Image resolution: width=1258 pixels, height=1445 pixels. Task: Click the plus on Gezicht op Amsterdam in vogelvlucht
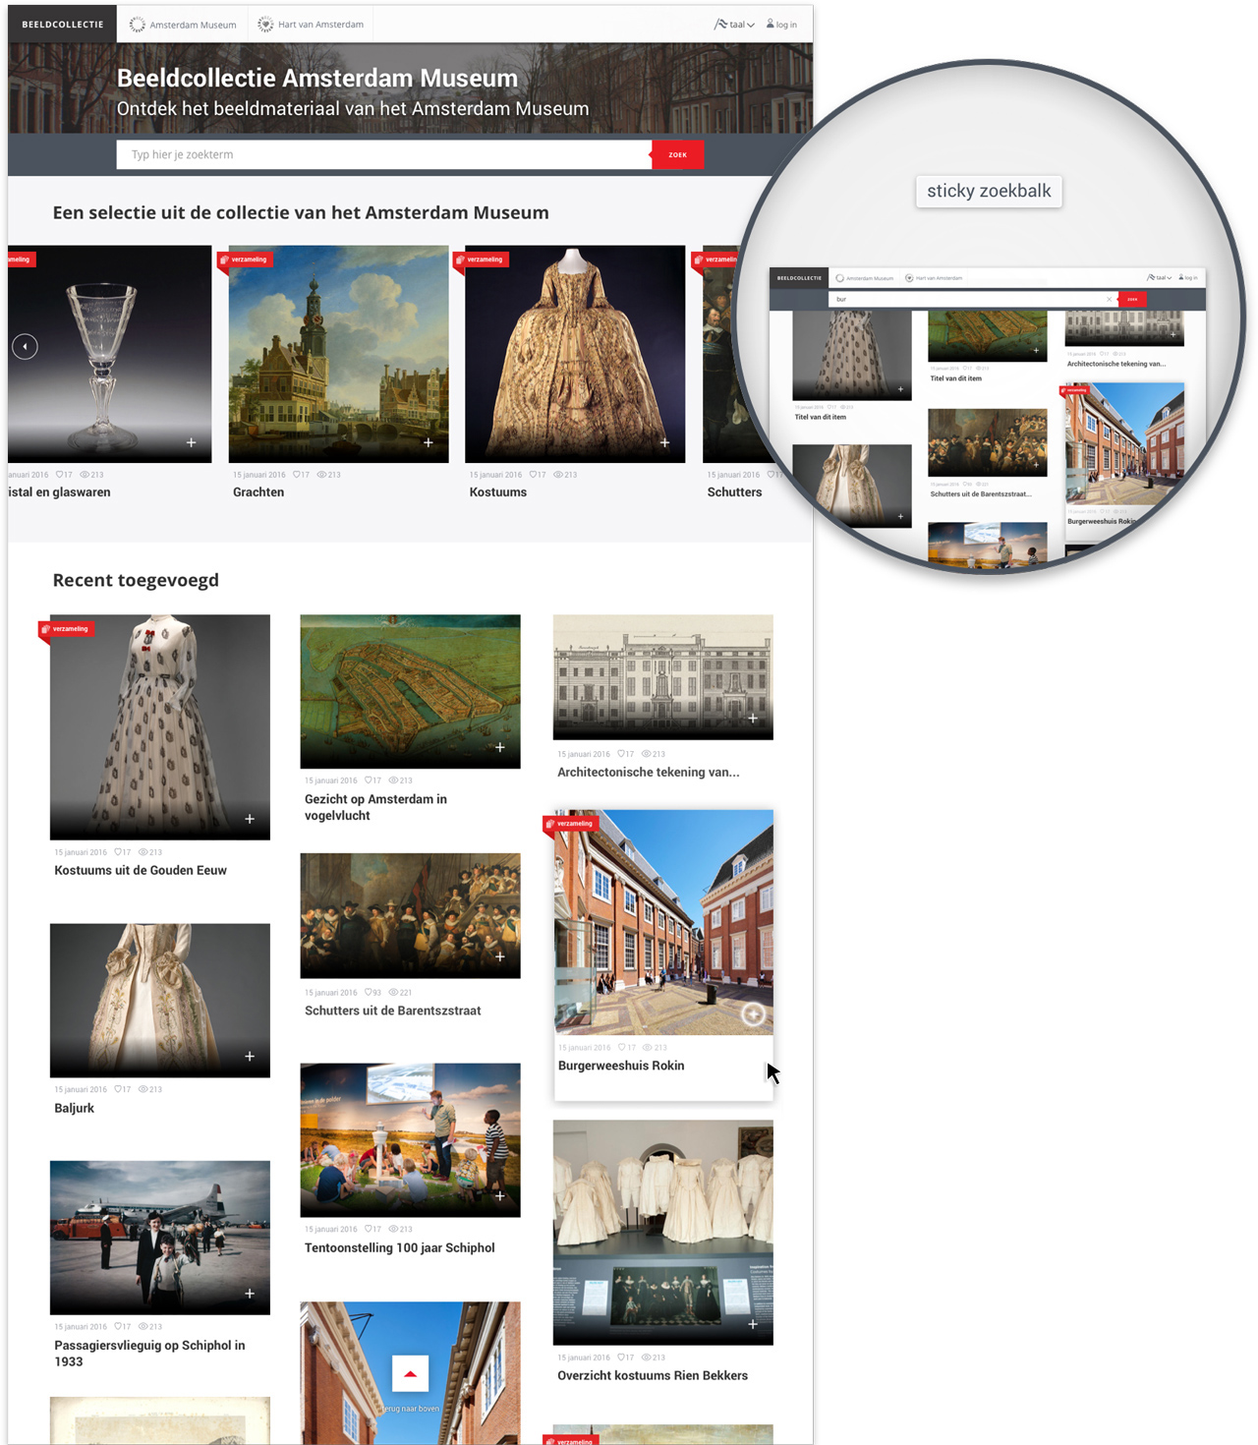(x=500, y=748)
